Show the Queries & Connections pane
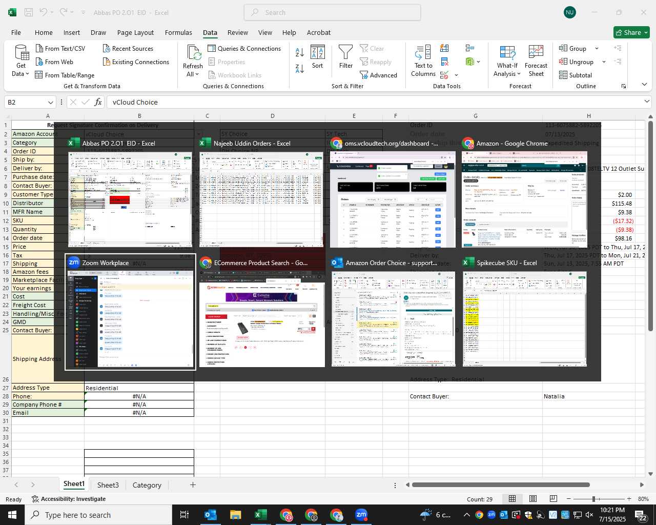 [x=244, y=48]
